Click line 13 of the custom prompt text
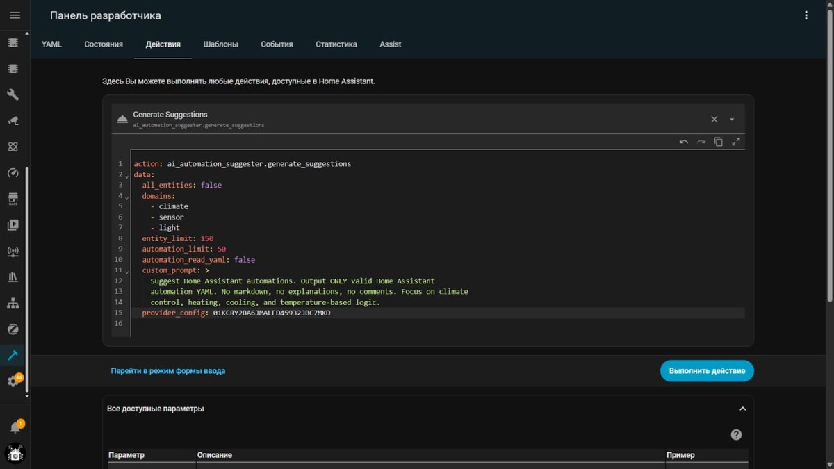 pos(309,292)
